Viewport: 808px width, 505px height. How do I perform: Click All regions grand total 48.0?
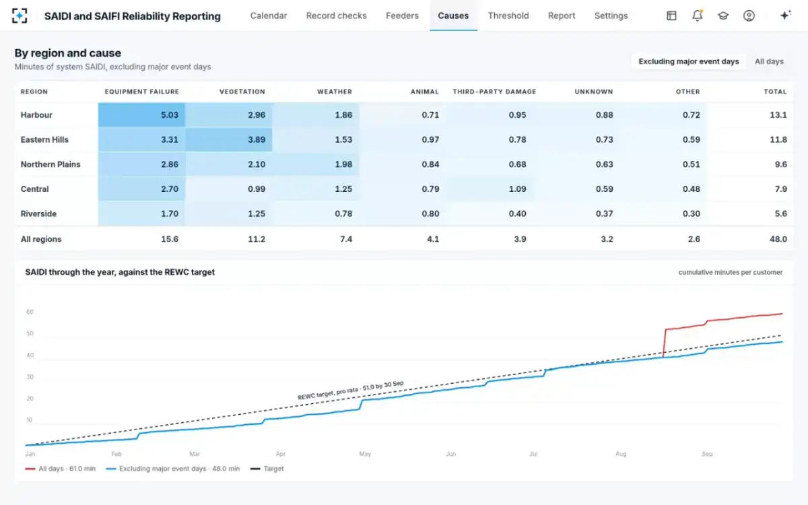tap(778, 239)
